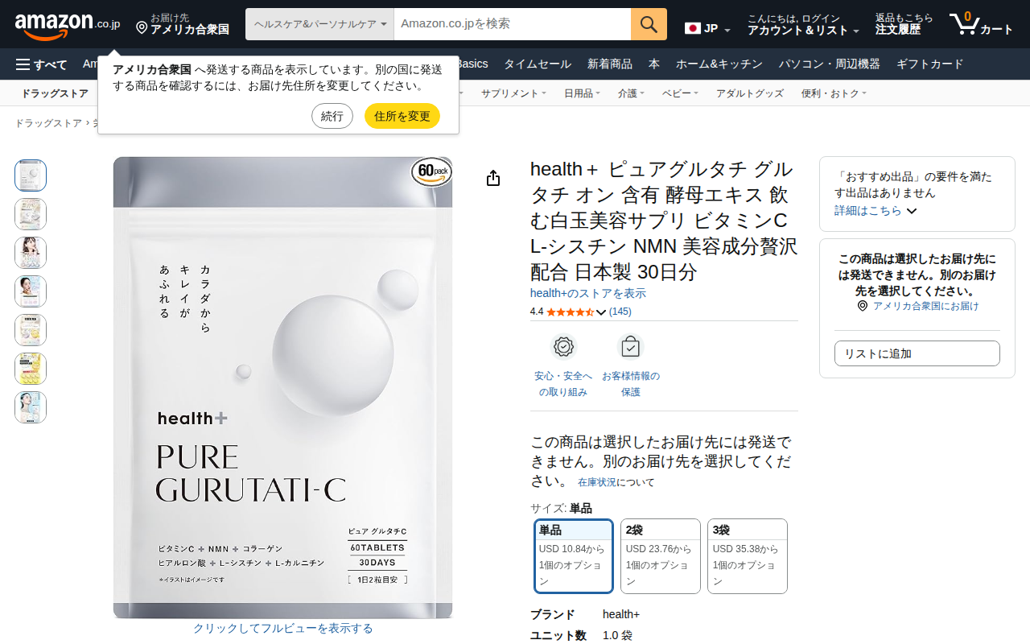Open the すべて hamburger menu
The height and width of the screenshot is (644, 1030).
[x=42, y=64]
